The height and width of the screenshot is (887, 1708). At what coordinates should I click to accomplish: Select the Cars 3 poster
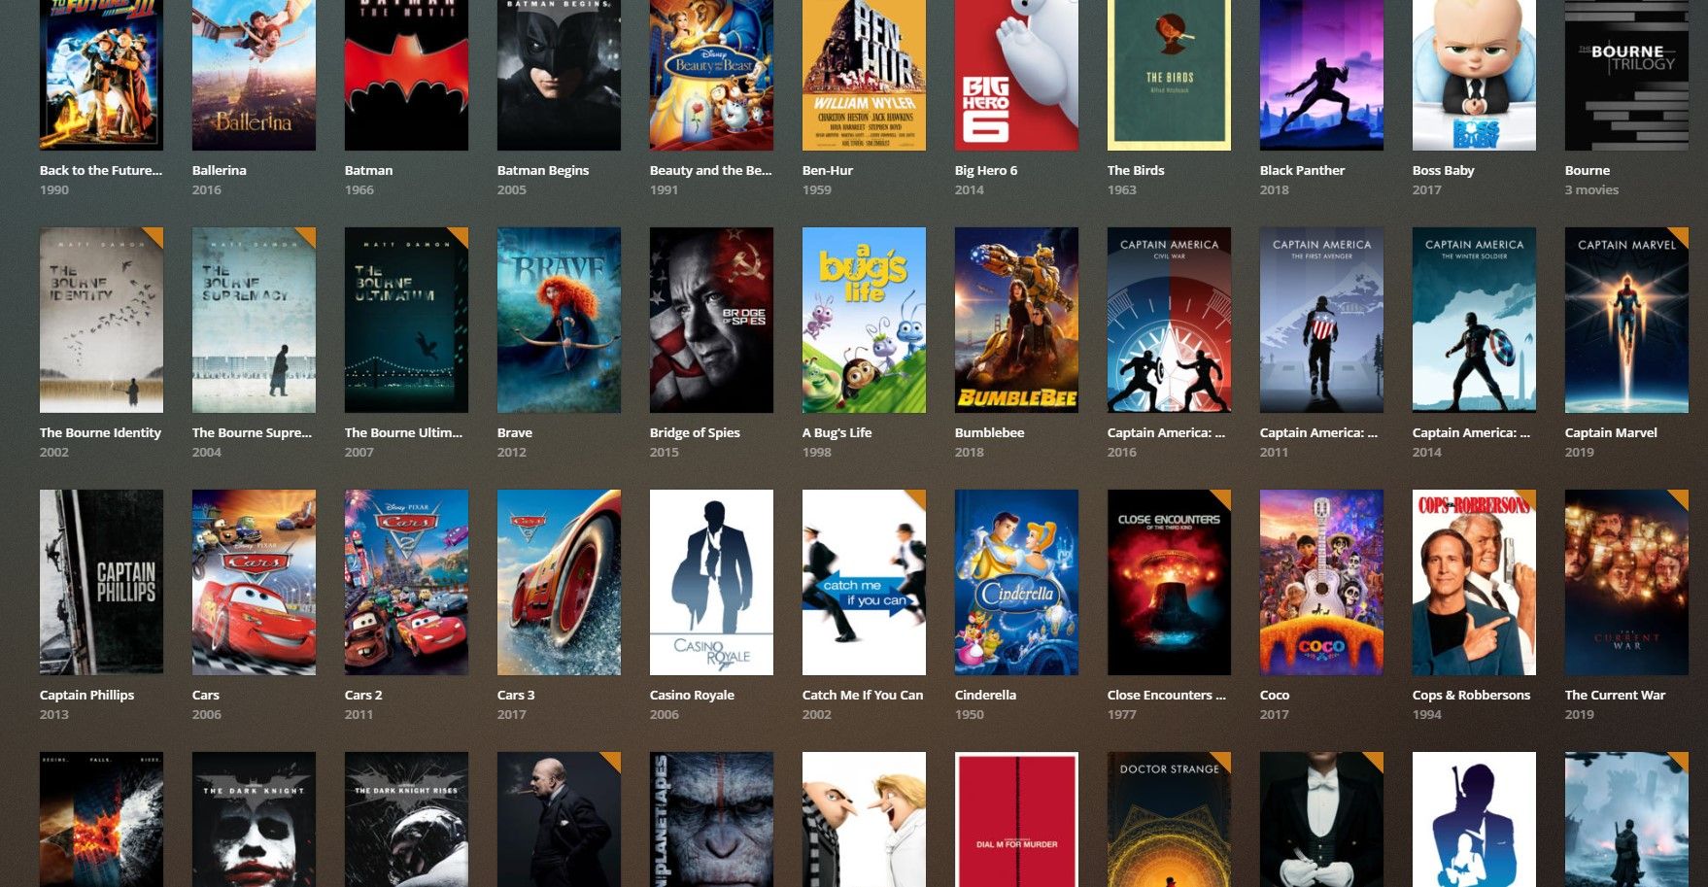(559, 582)
